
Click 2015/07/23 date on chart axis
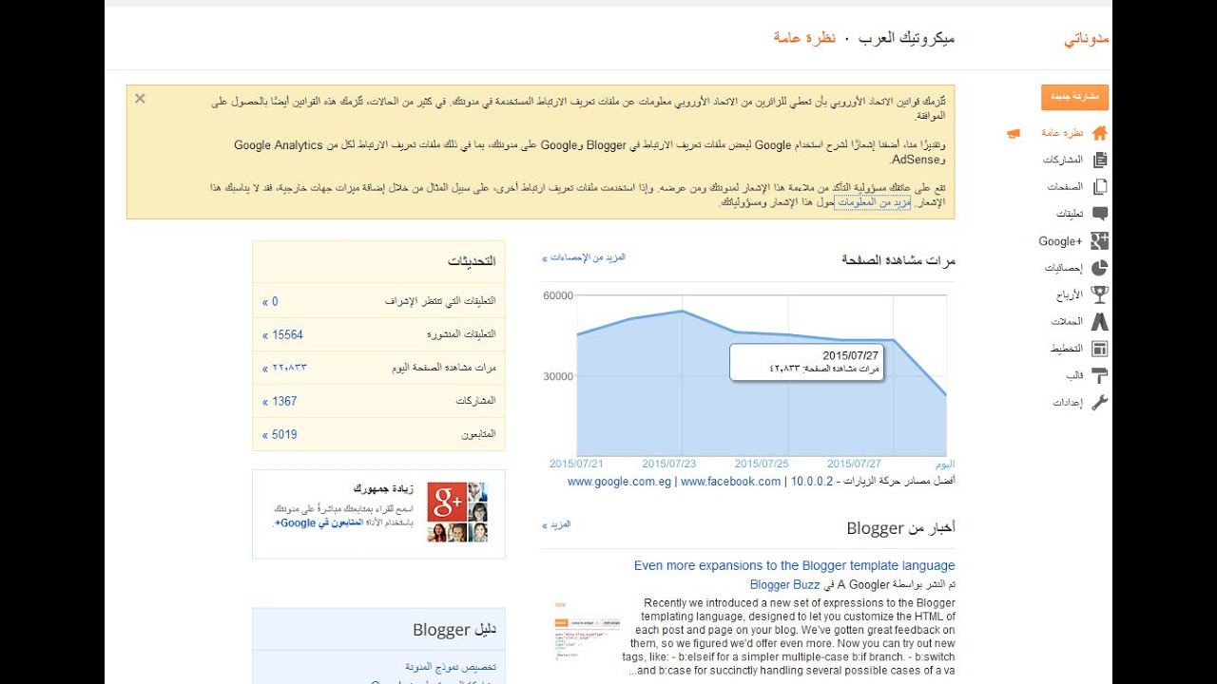click(x=668, y=464)
